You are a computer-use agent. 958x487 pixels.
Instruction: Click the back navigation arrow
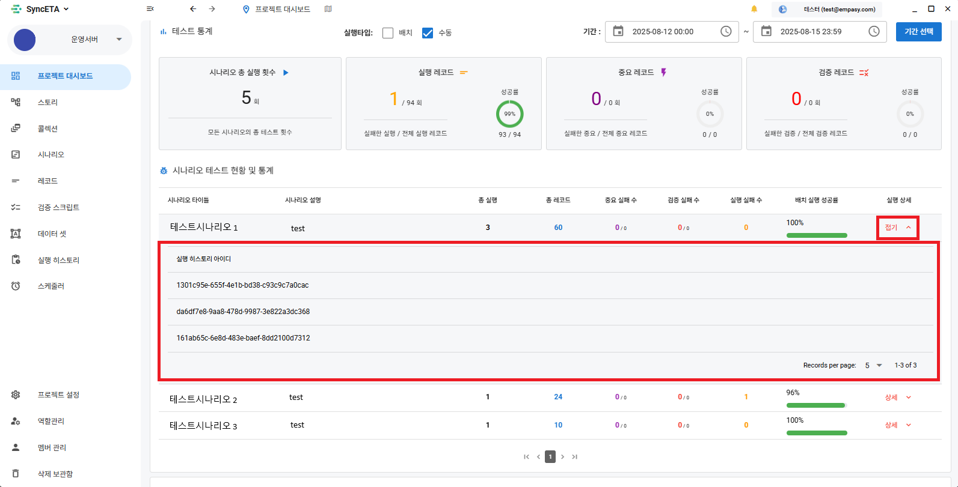point(193,9)
